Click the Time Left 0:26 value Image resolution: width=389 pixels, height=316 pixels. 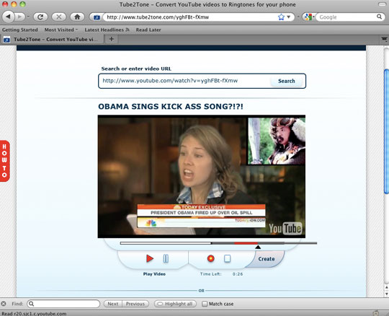238,274
